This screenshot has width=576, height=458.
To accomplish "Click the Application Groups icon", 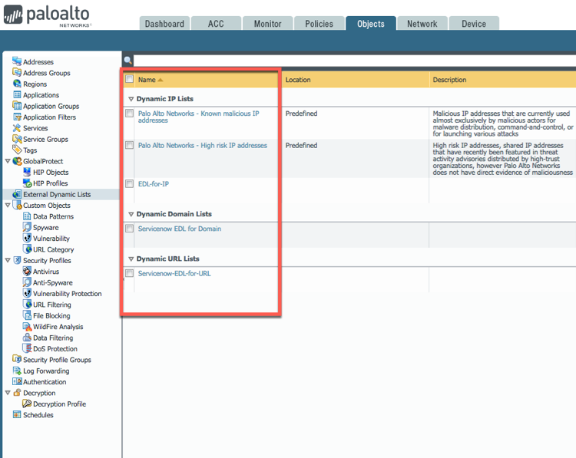I will pyautogui.click(x=17, y=106).
